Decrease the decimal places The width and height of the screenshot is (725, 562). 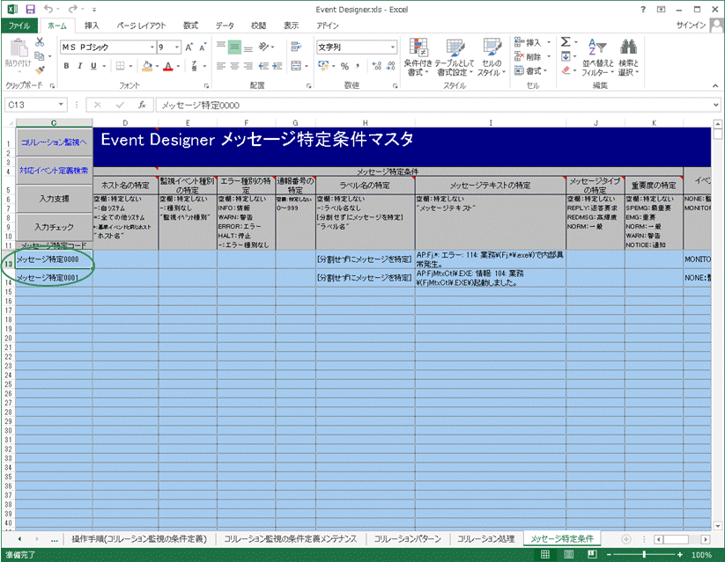[x=391, y=66]
